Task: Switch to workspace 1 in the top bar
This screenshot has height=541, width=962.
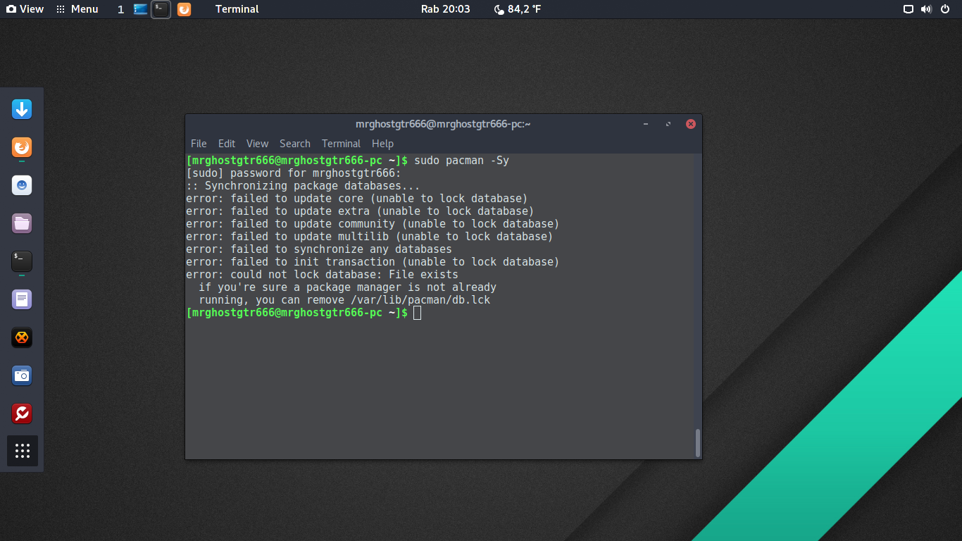Action: pyautogui.click(x=120, y=9)
